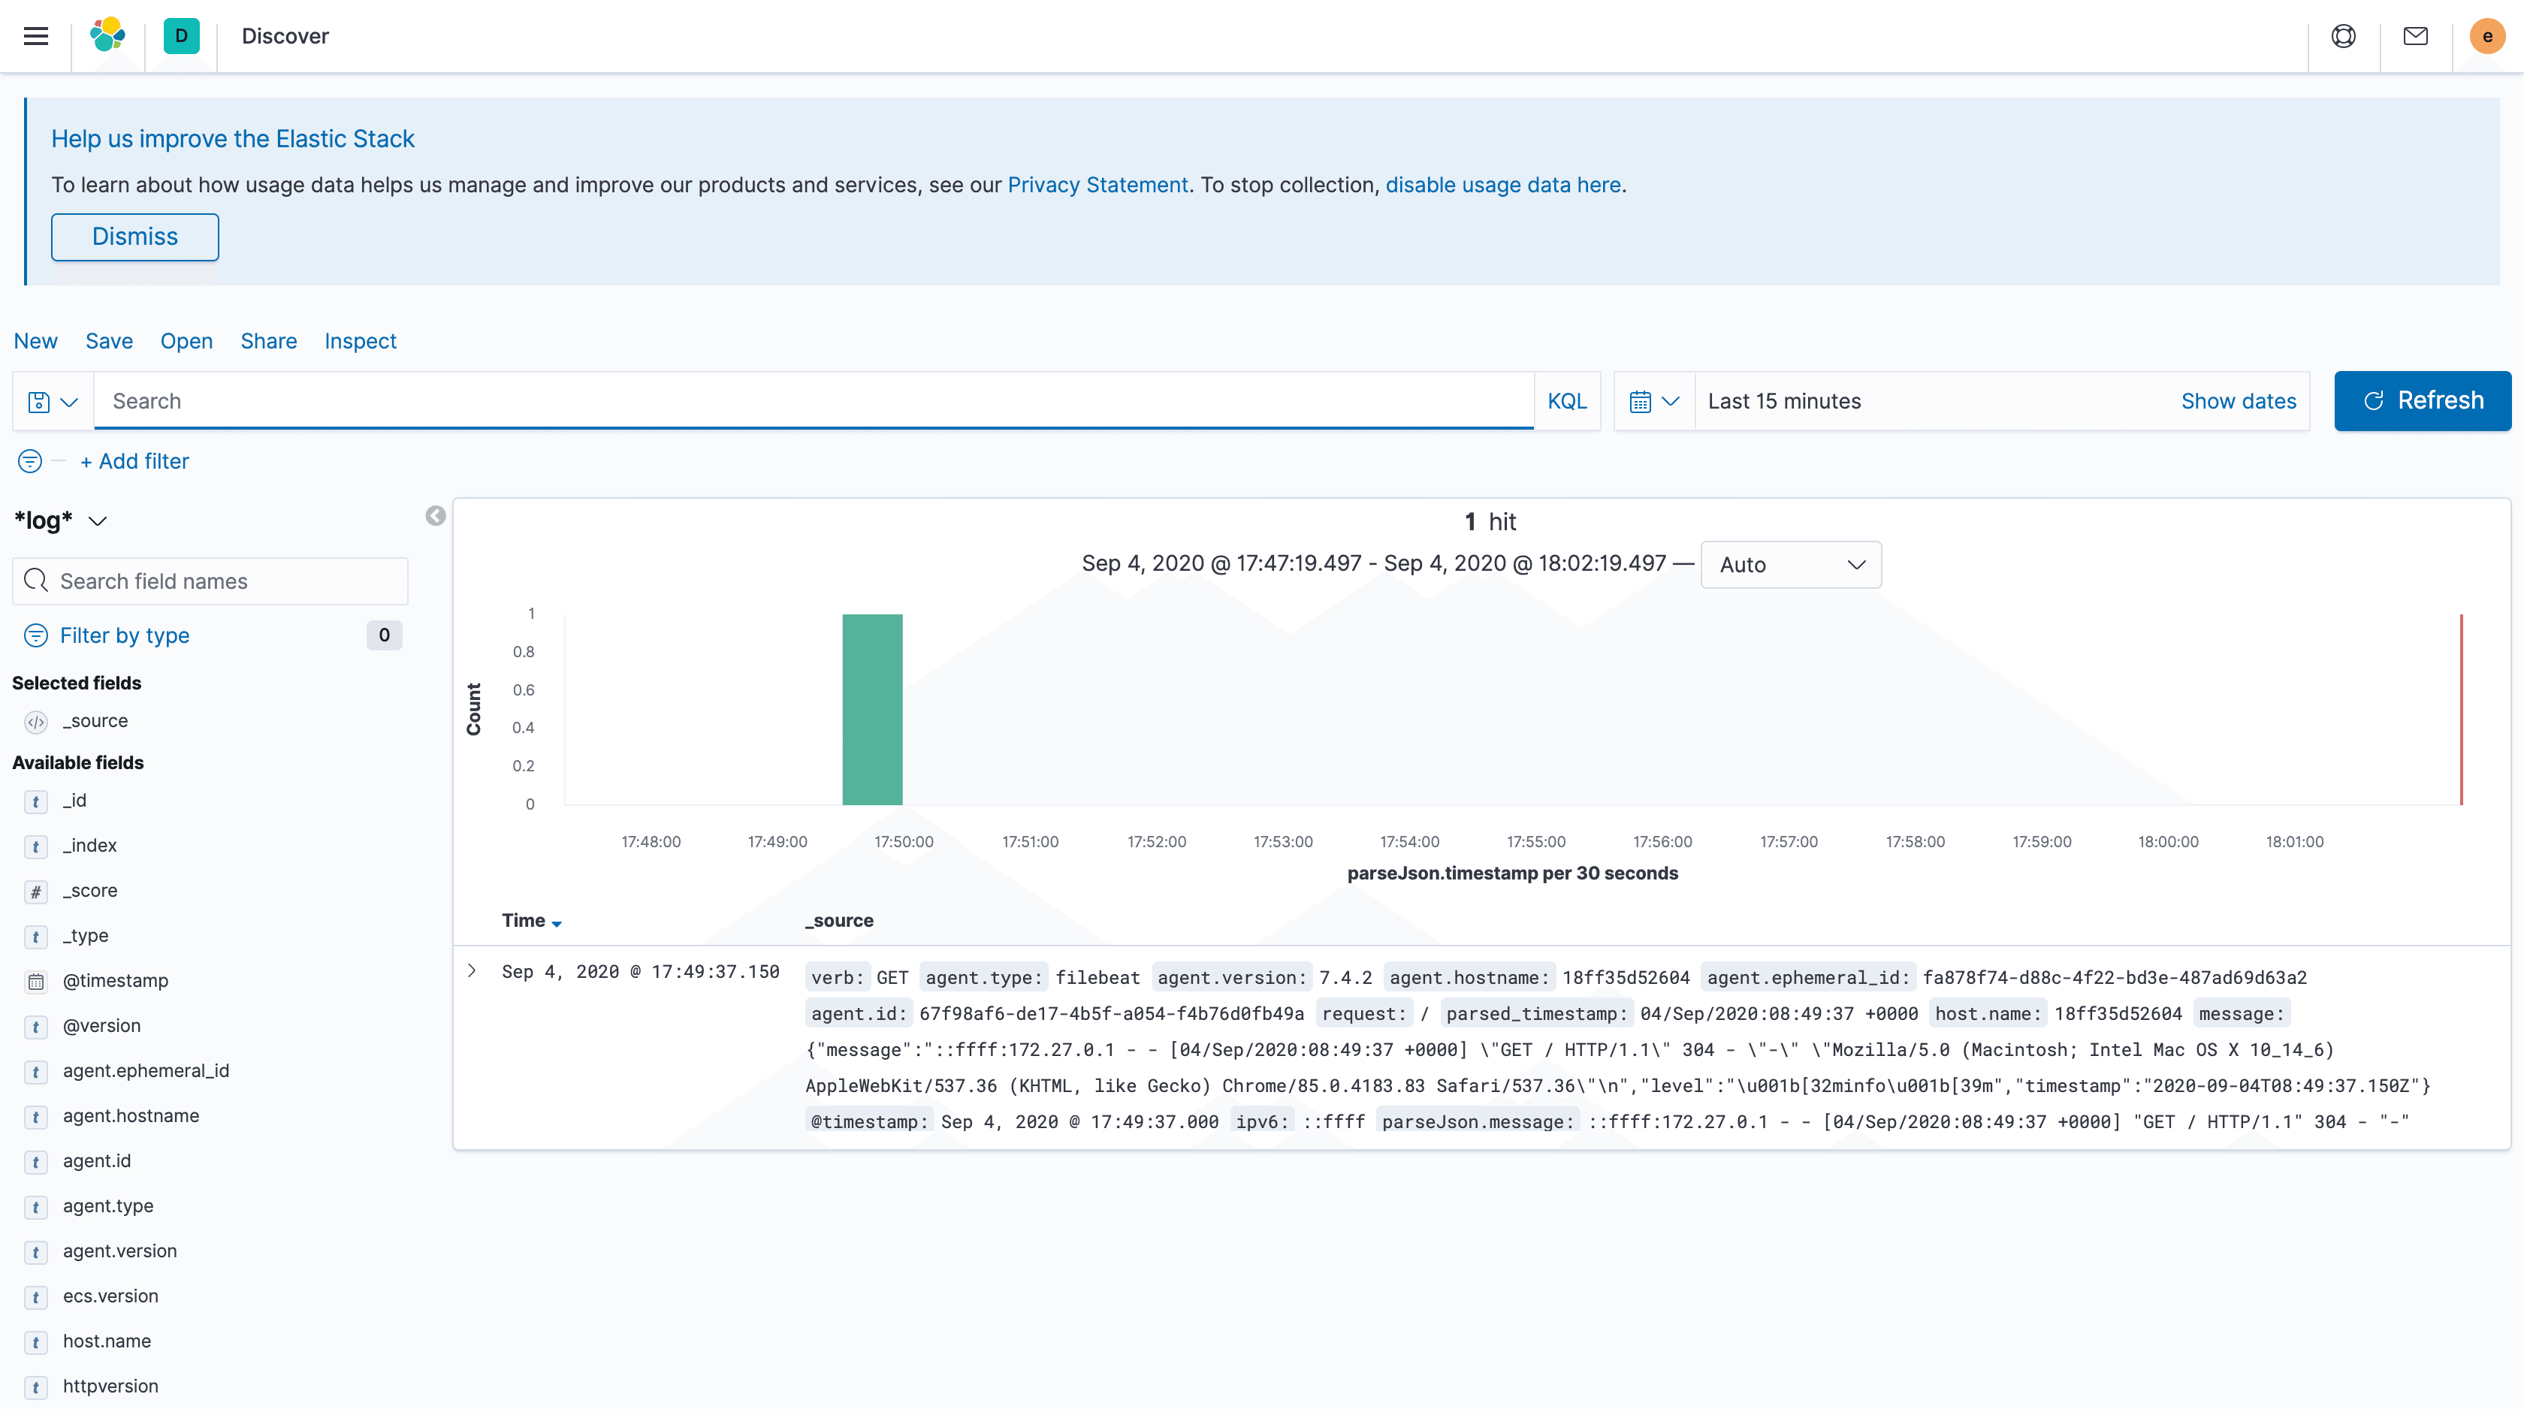Click the agent.version field type icon
2524x1409 pixels.
36,1252
